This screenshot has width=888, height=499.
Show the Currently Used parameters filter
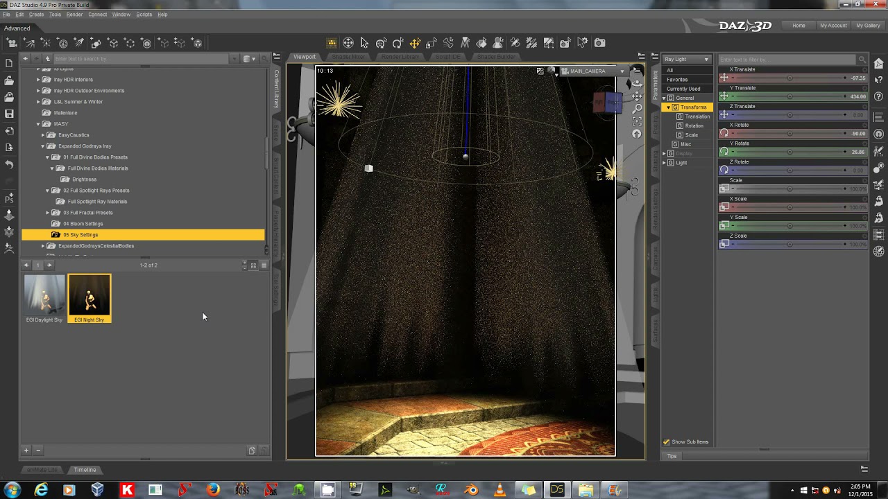(x=683, y=89)
